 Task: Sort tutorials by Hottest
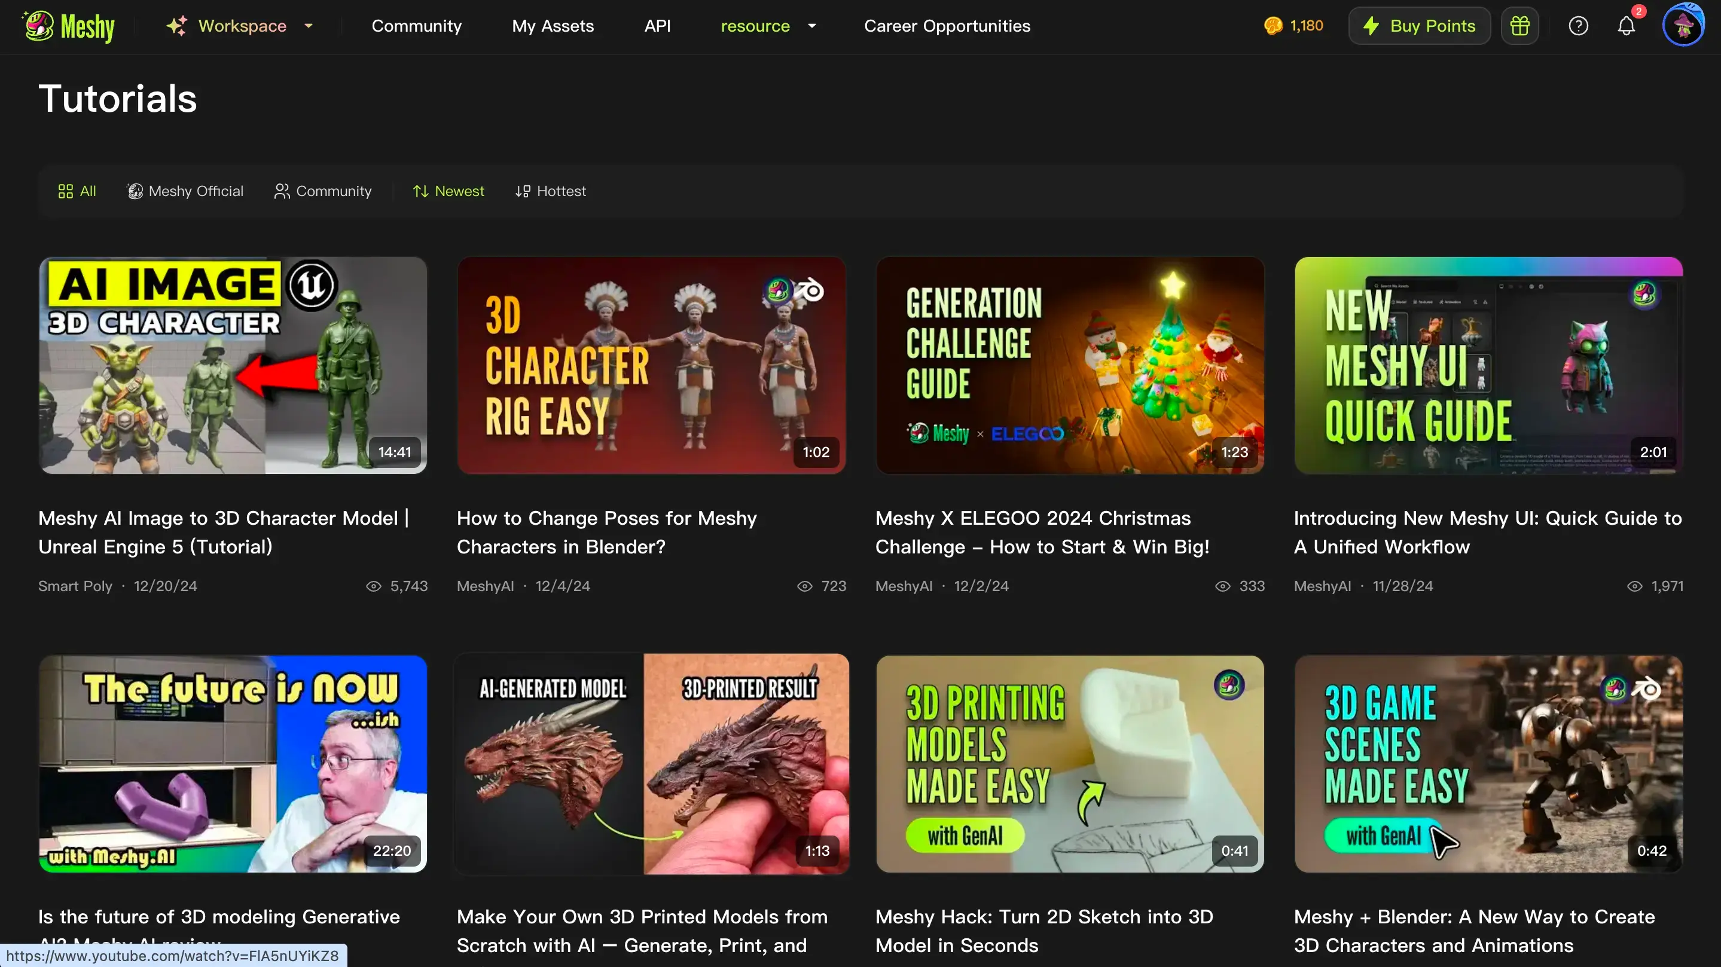[x=551, y=191]
